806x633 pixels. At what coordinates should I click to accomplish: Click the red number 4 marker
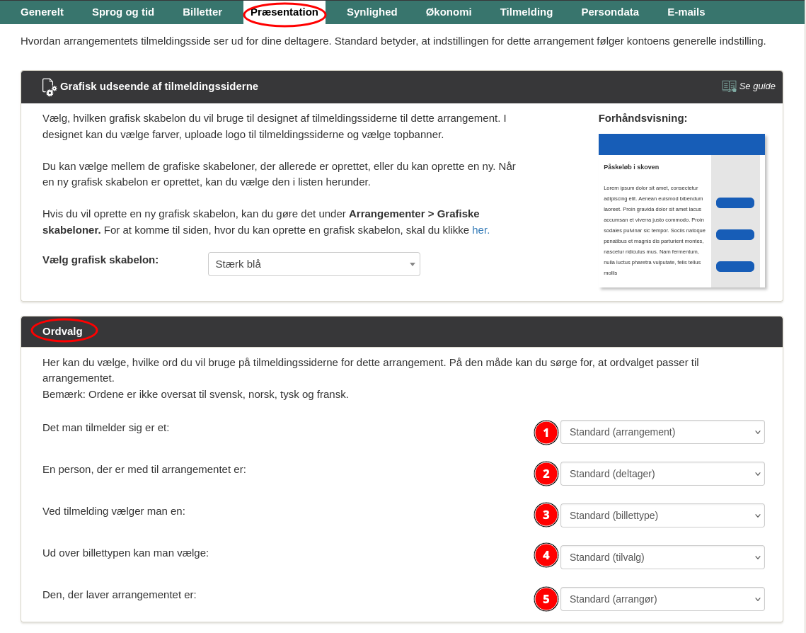[546, 557]
